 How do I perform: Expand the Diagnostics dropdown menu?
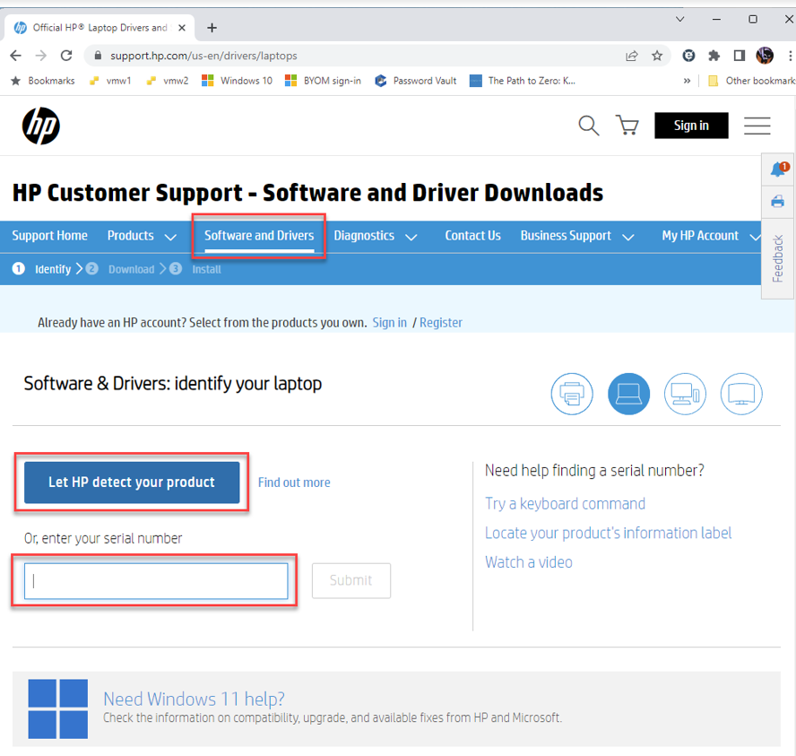pos(375,236)
